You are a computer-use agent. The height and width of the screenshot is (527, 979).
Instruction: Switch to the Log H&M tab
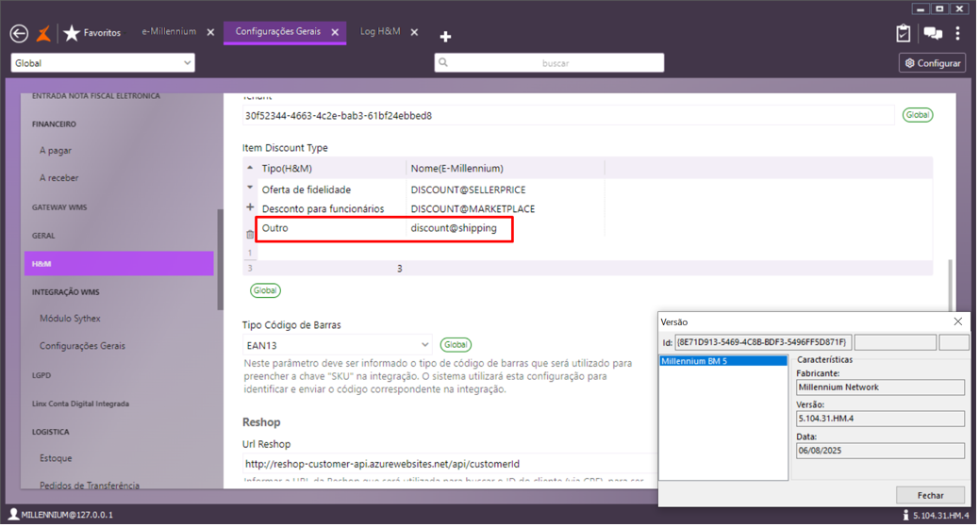click(379, 32)
